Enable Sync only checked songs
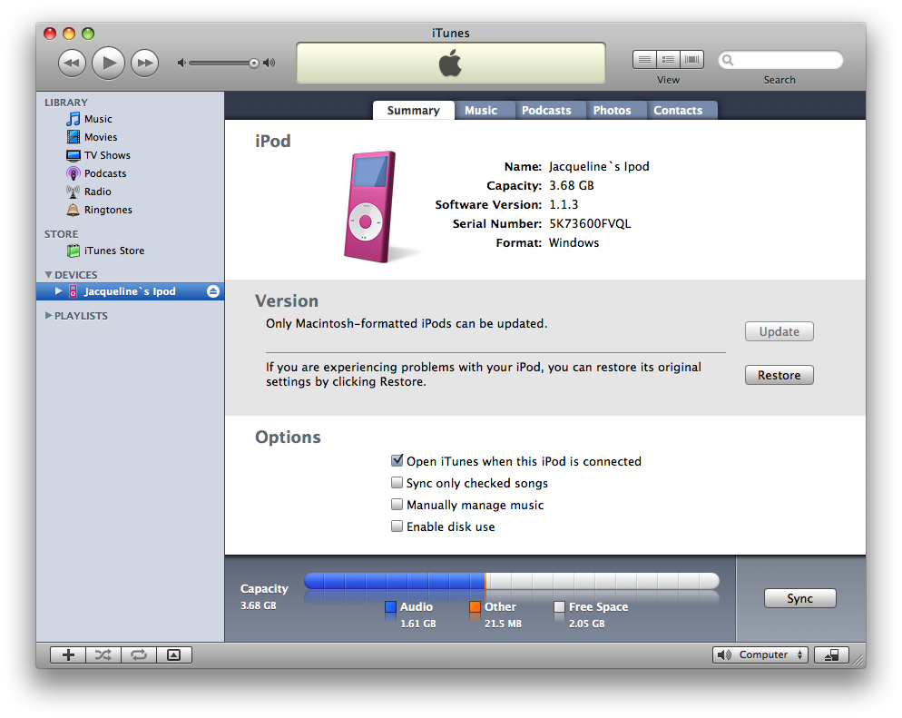 tap(397, 482)
